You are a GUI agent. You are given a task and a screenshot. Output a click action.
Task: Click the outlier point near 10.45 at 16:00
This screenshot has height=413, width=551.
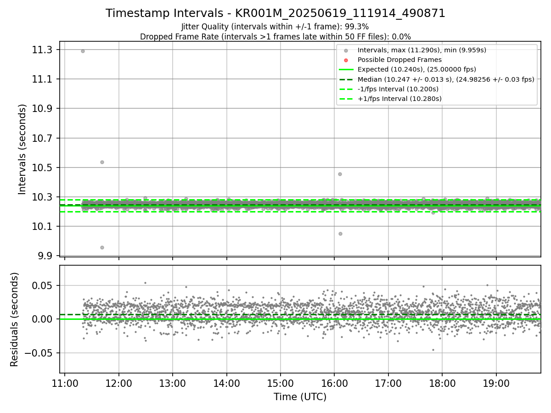coord(340,174)
